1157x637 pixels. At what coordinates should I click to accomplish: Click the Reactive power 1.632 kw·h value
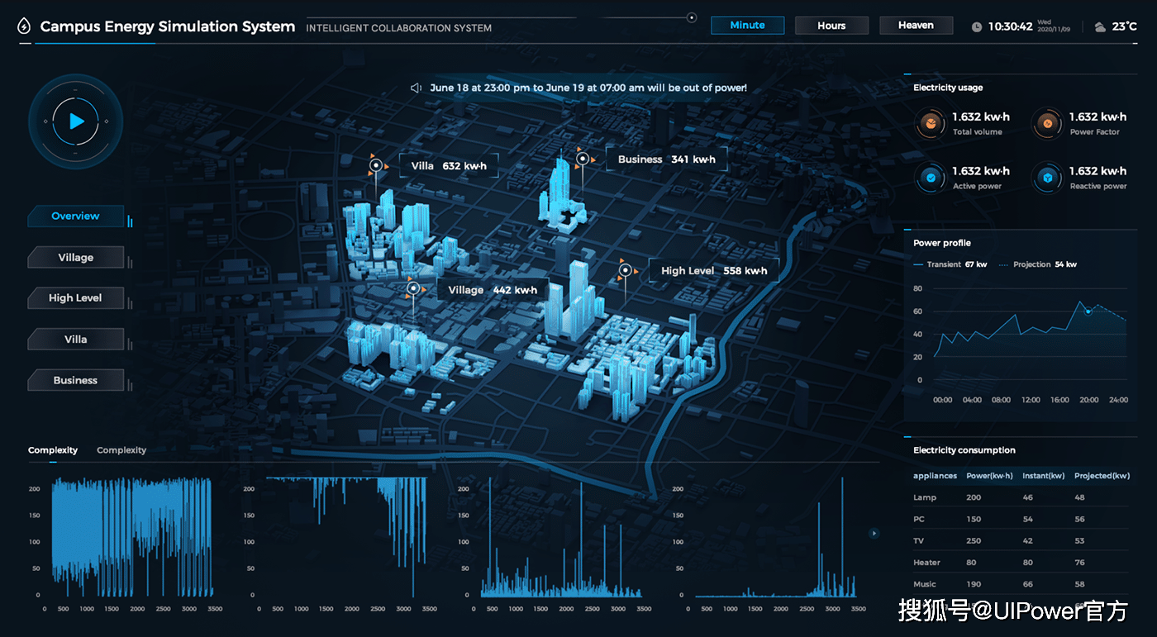click(1097, 171)
